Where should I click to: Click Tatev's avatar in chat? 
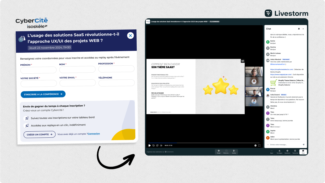[x=268, y=119]
